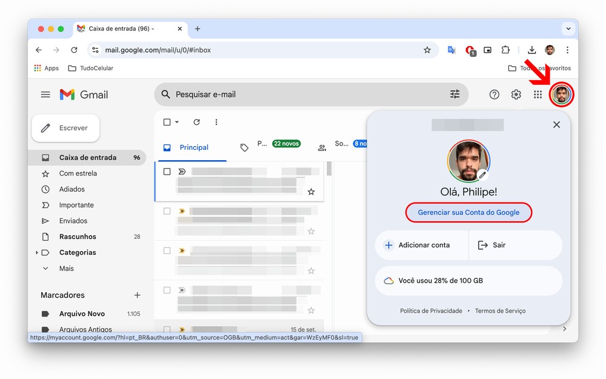
Task: Open the Gmail support help icon
Action: click(494, 95)
